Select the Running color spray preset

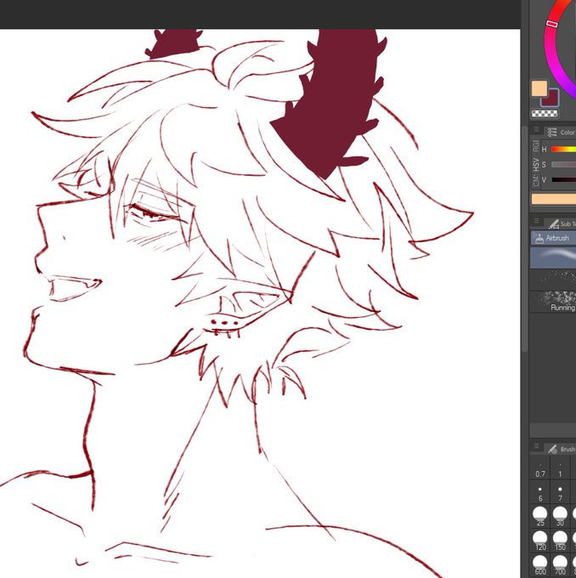click(x=553, y=302)
